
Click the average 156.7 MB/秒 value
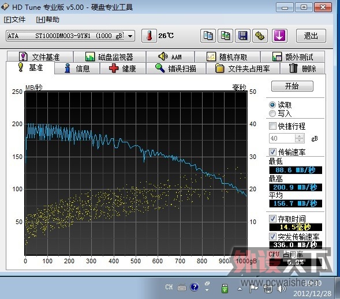296,203
